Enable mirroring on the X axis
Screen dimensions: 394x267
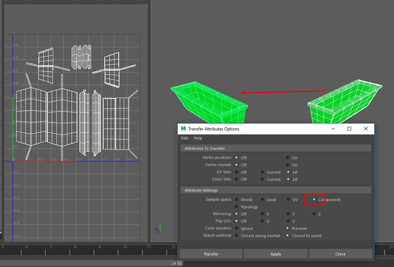[x=262, y=214]
